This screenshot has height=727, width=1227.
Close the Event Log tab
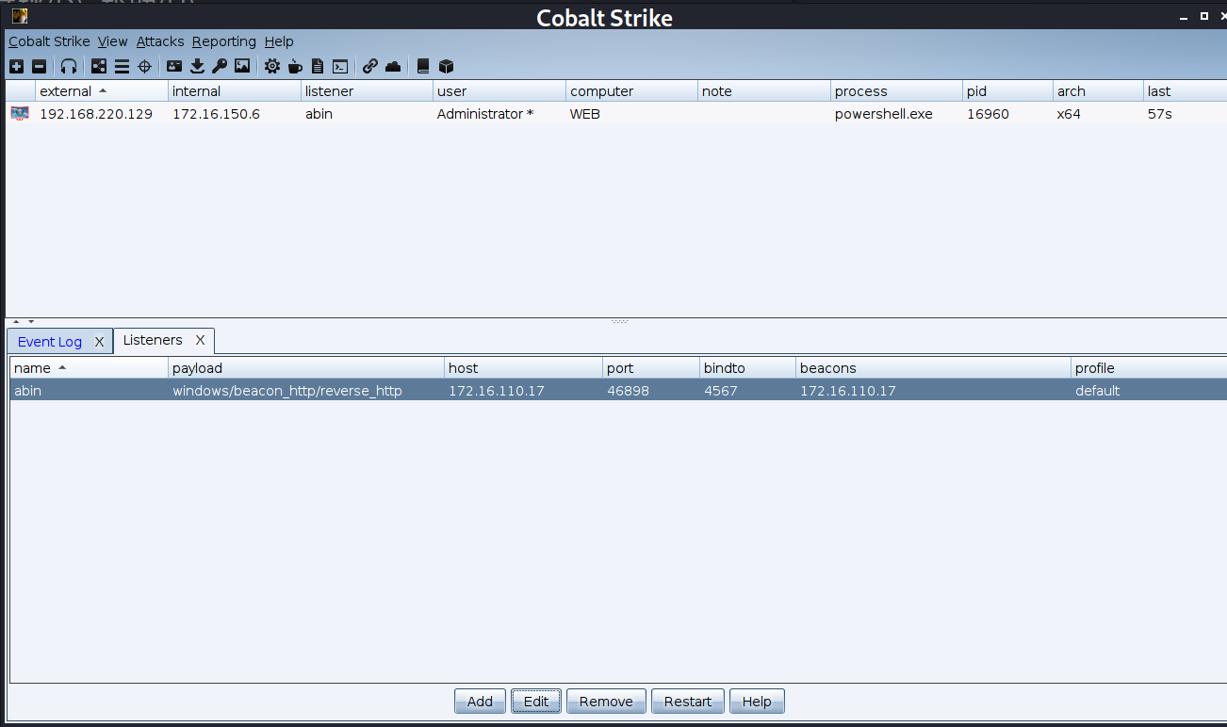99,342
